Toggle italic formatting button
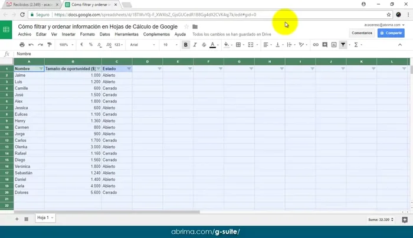This screenshot has height=238, width=413. [195, 44]
